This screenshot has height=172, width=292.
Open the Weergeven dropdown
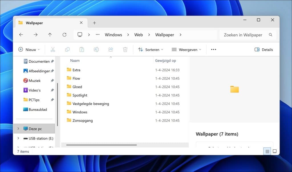coord(187,49)
